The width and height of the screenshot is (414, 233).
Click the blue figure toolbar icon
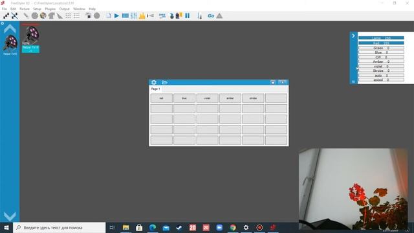pyautogui.click(x=171, y=16)
